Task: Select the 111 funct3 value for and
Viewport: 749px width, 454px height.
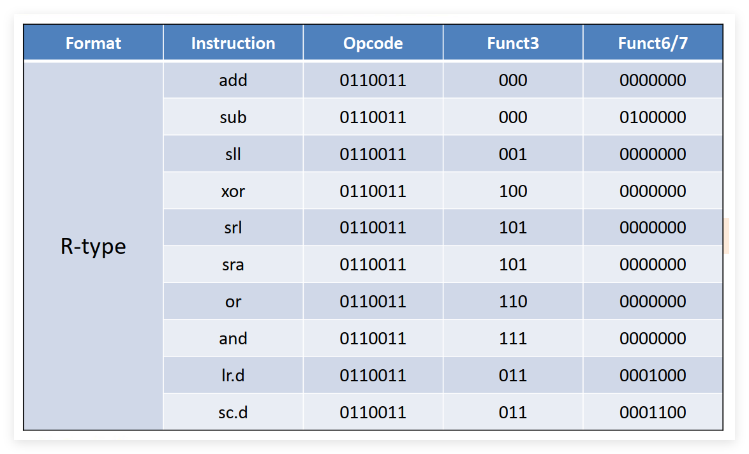Action: pos(513,339)
